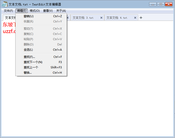Close the tab left of 文本文档 3.txt
The height and width of the screenshot is (138, 175).
[68, 18]
